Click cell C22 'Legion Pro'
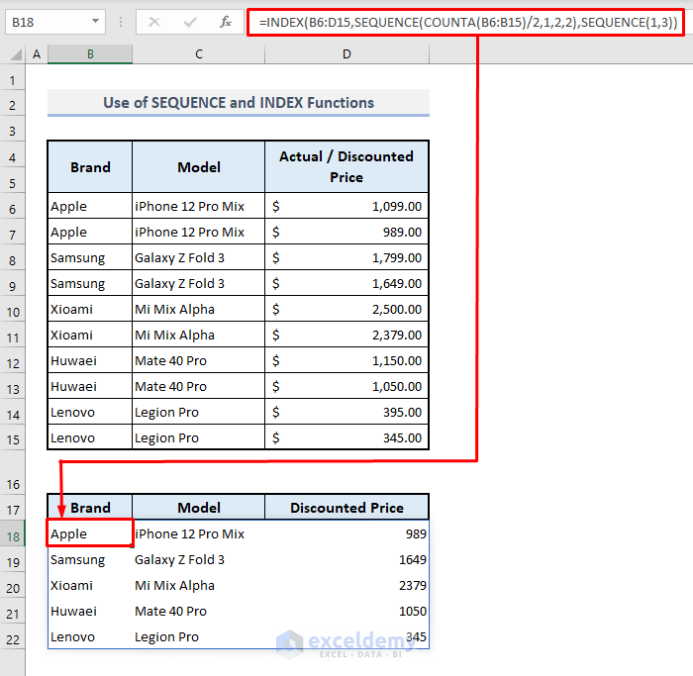This screenshot has width=693, height=676. point(199,636)
